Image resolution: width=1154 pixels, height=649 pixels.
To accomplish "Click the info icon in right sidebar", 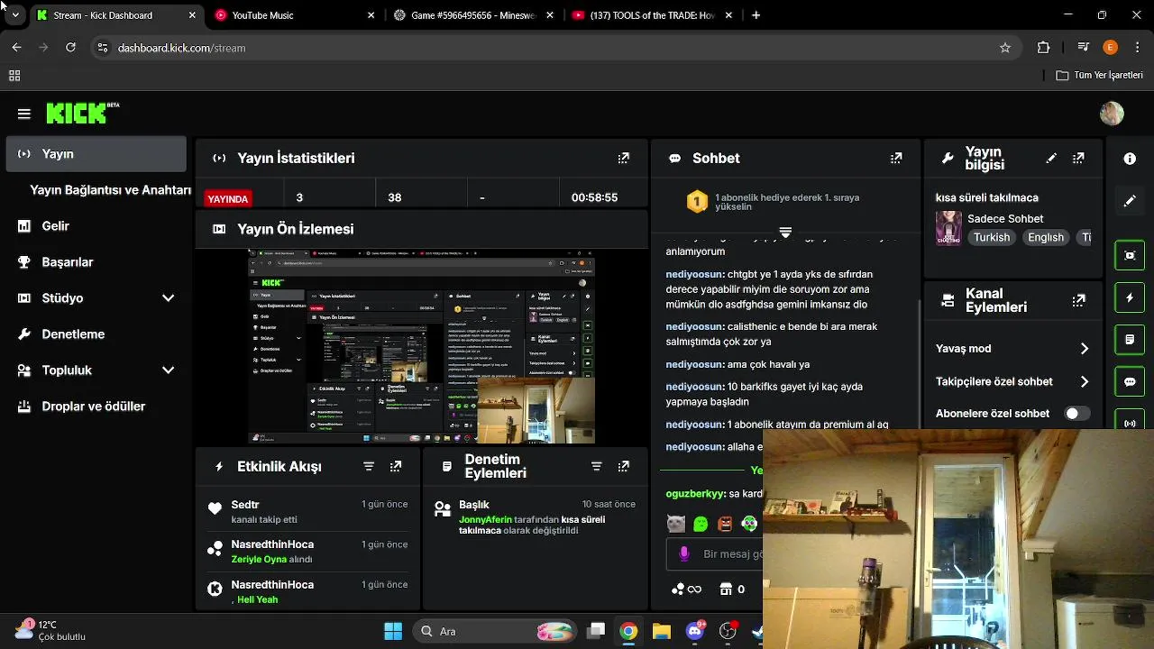I will pyautogui.click(x=1130, y=159).
